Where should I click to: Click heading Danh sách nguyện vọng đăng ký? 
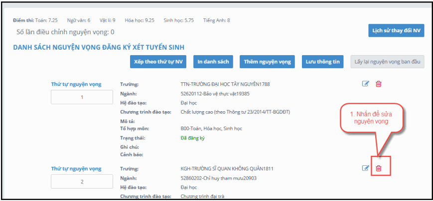coord(99,47)
